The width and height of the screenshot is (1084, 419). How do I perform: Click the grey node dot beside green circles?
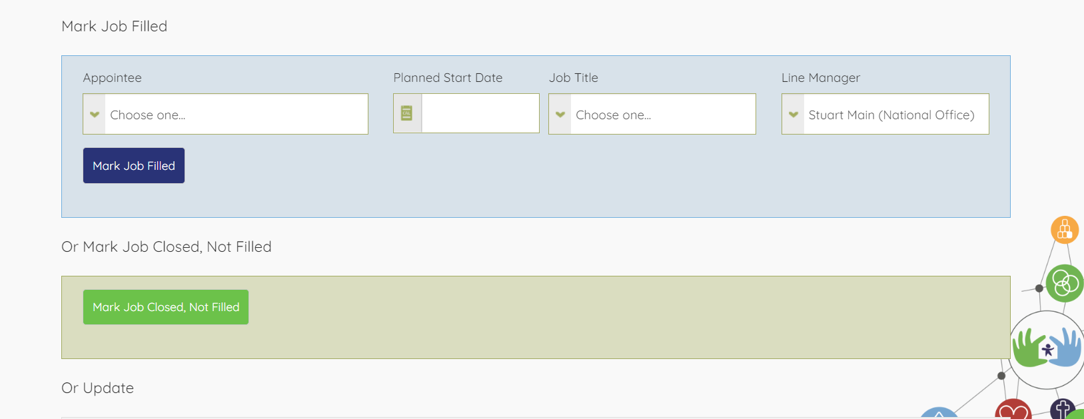(1039, 288)
